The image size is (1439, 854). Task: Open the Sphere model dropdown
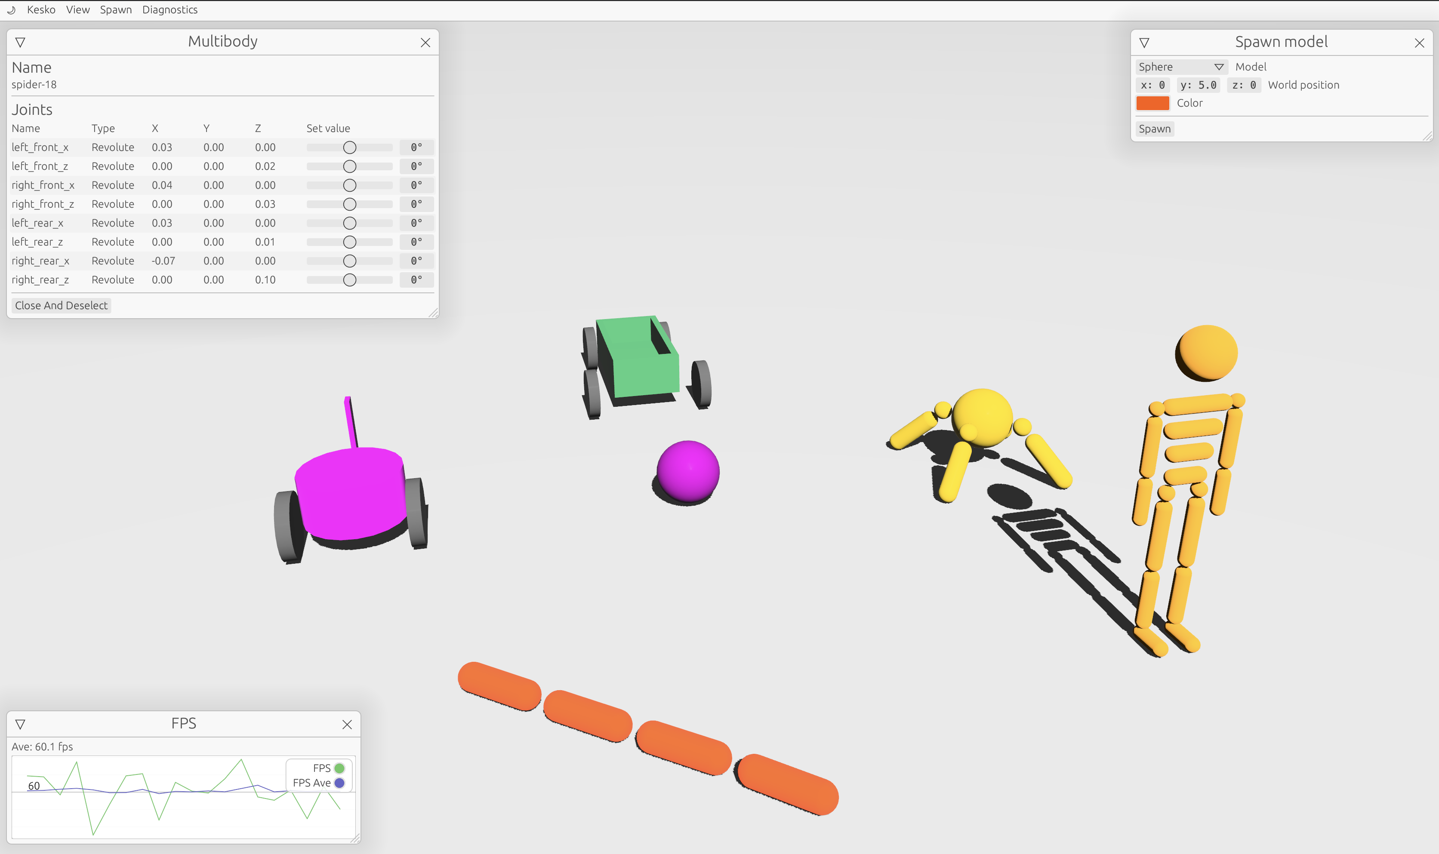1180,67
